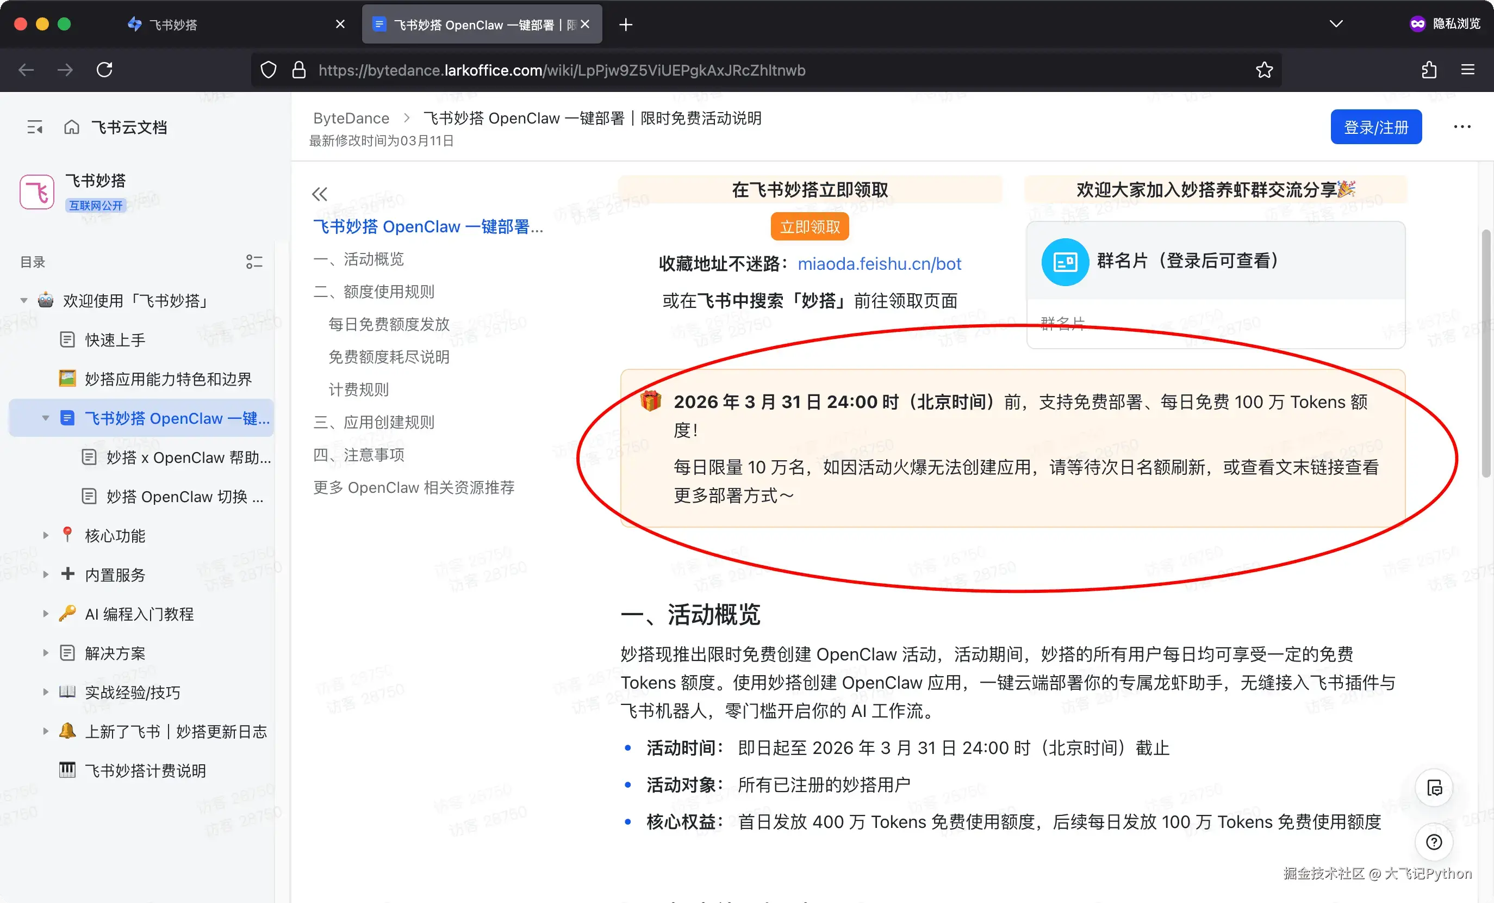Click the help question-mark floating button

(x=1434, y=842)
